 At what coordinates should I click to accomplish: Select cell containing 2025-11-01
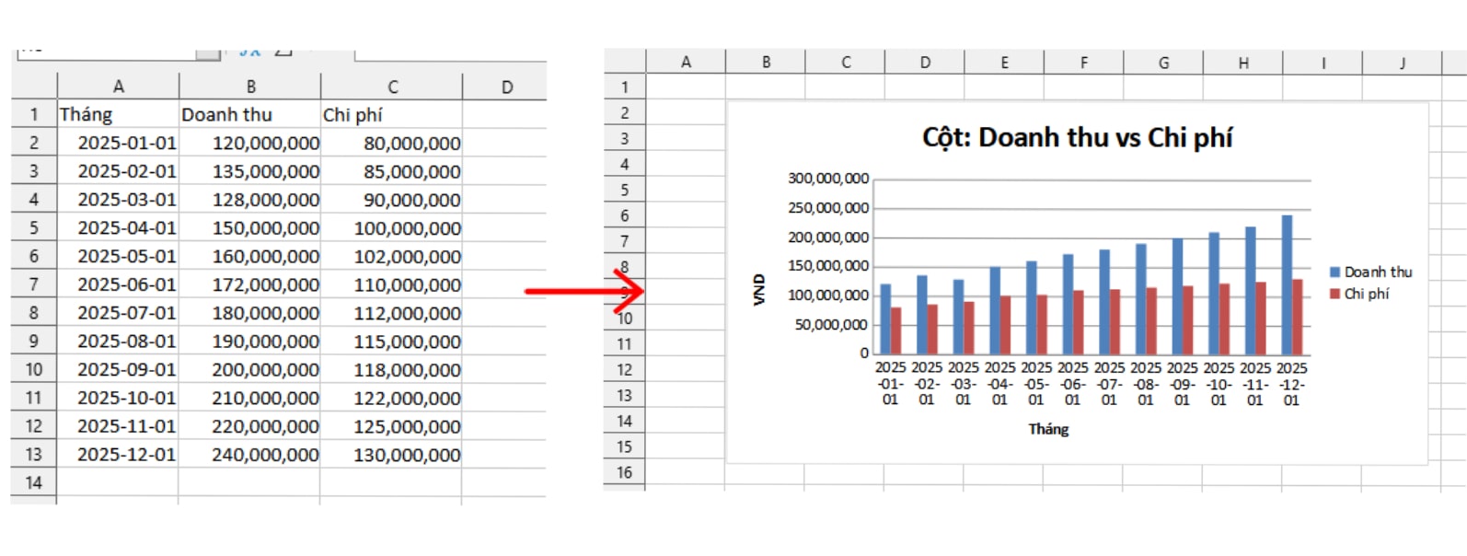tap(118, 426)
